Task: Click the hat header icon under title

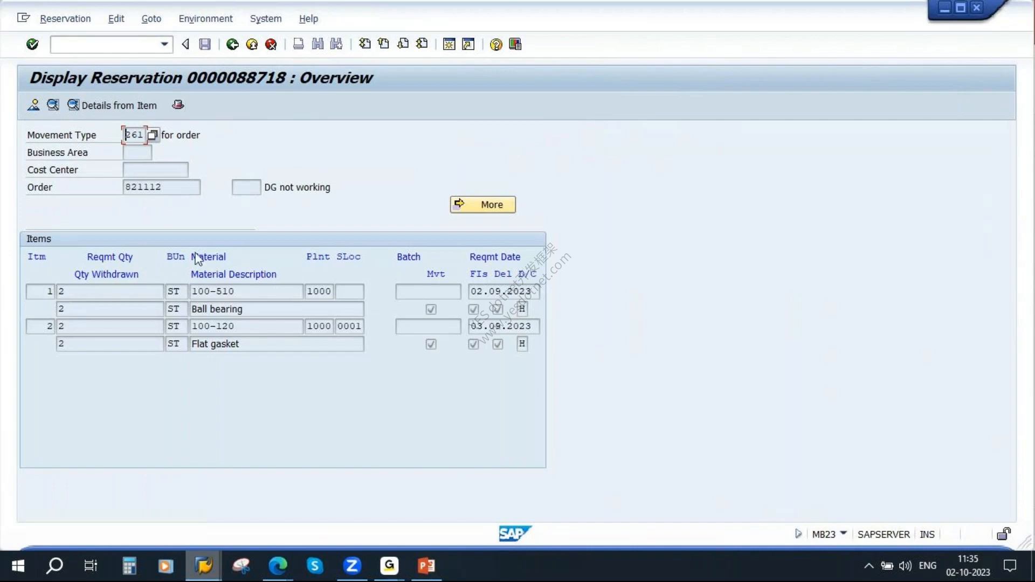Action: pyautogui.click(x=178, y=105)
